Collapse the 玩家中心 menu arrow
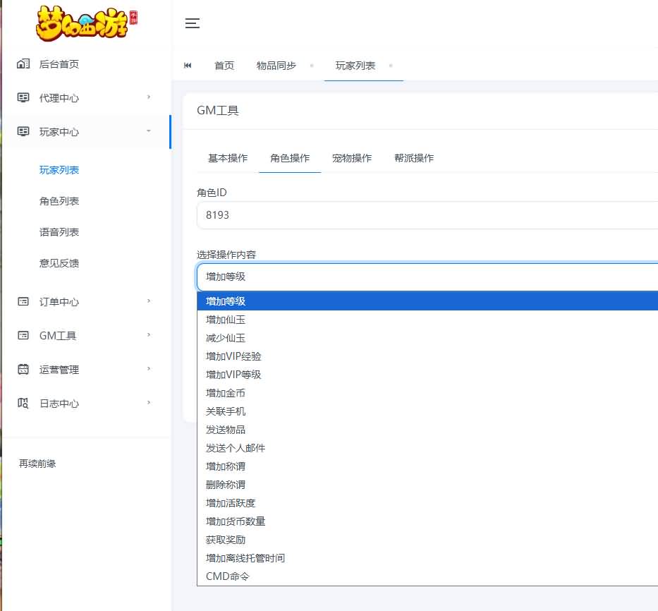Viewport: 658px width, 611px height. coord(149,131)
